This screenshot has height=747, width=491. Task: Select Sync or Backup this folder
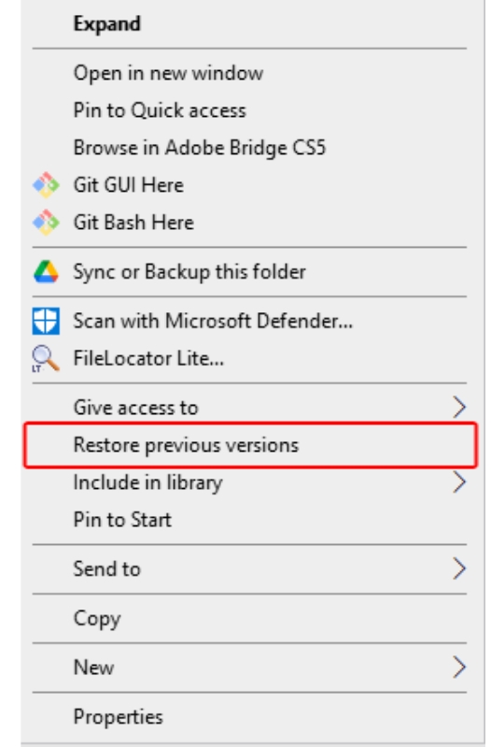(x=250, y=271)
